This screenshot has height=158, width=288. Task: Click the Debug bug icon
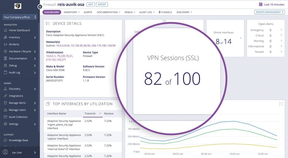[x=5, y=65]
